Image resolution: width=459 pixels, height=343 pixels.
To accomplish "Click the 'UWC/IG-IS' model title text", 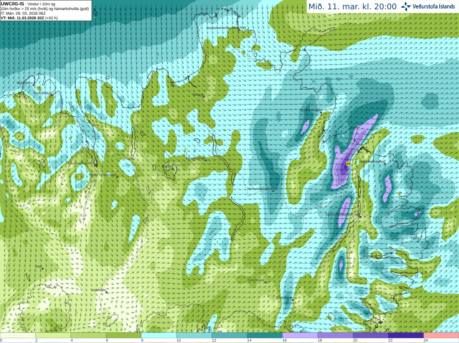I will [x=12, y=4].
